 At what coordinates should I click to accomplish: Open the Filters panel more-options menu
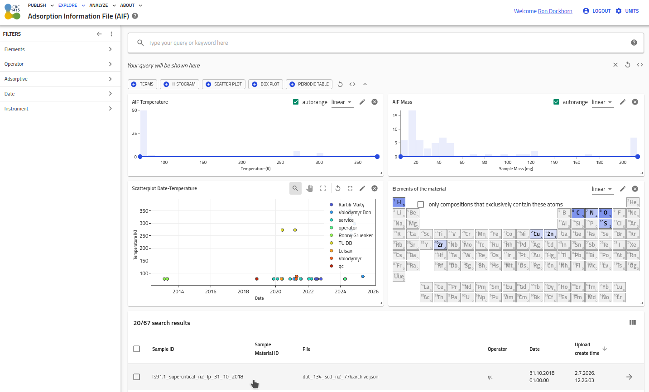111,34
